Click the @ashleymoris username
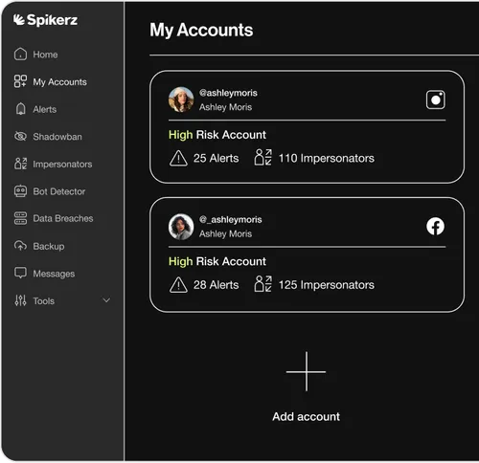The image size is (479, 463). (x=228, y=93)
